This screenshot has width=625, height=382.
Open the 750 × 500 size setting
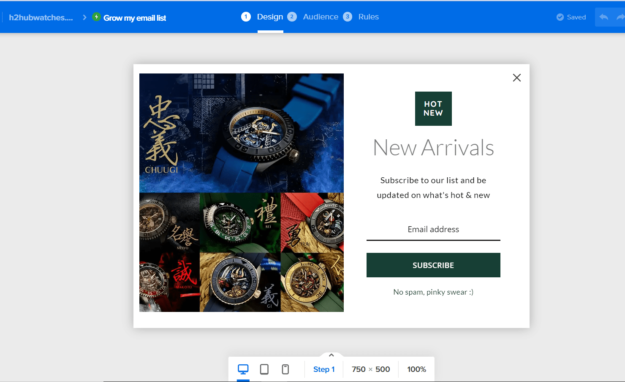[x=371, y=369]
